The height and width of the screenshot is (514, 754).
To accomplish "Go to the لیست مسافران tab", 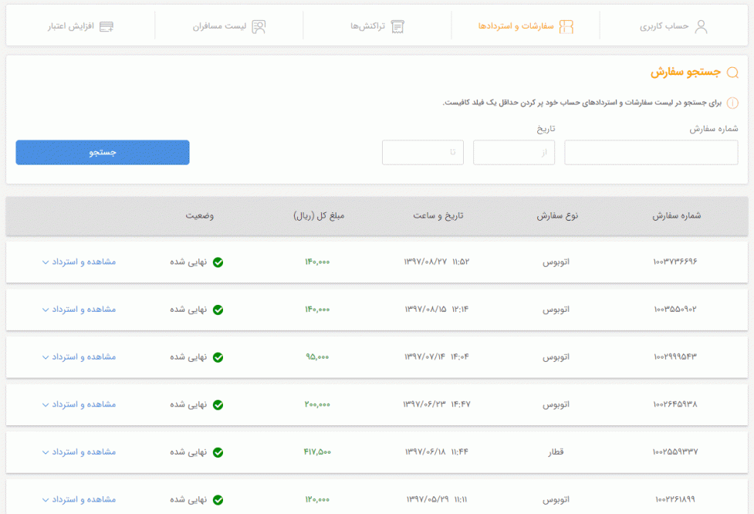I will click(229, 26).
